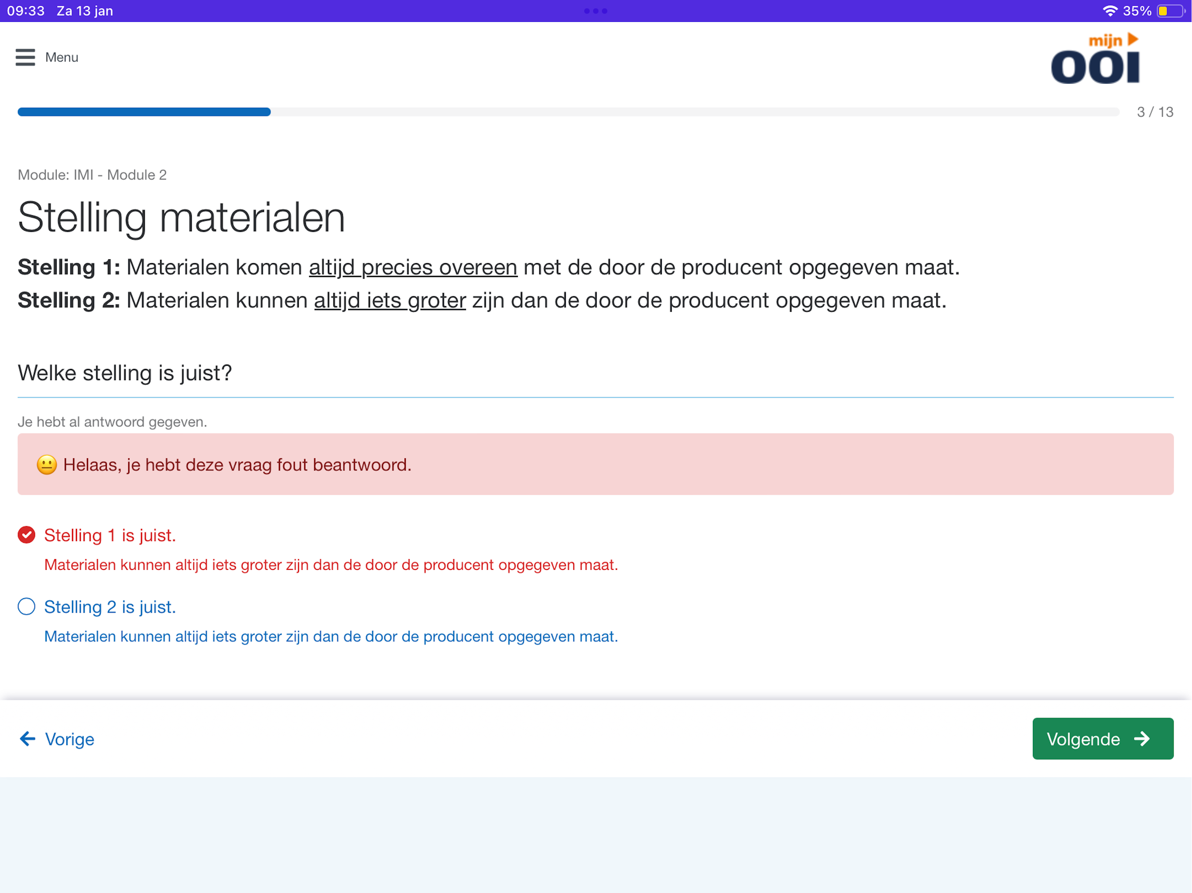Click the underlined 'altijd precies overeen' text

pos(413,267)
